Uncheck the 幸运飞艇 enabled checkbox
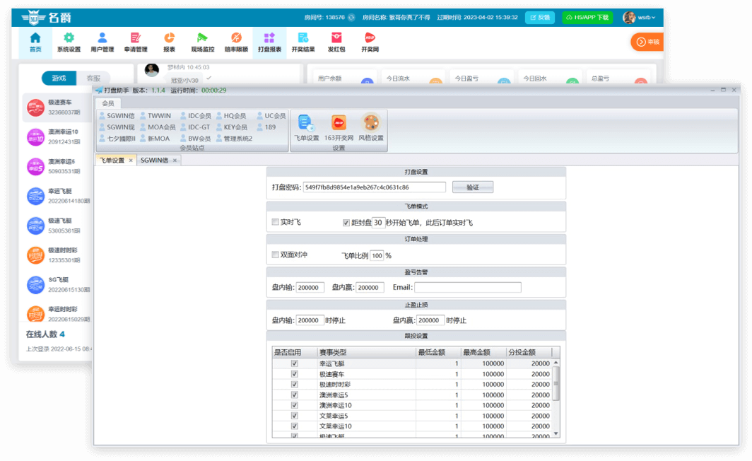 click(x=295, y=363)
